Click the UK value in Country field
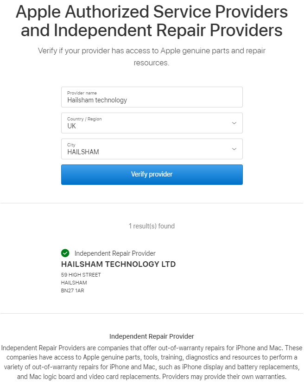 point(72,126)
